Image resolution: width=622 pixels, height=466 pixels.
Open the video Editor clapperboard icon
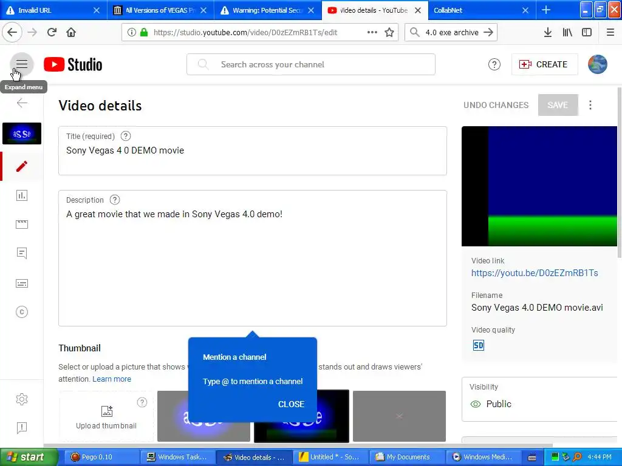pyautogui.click(x=22, y=225)
